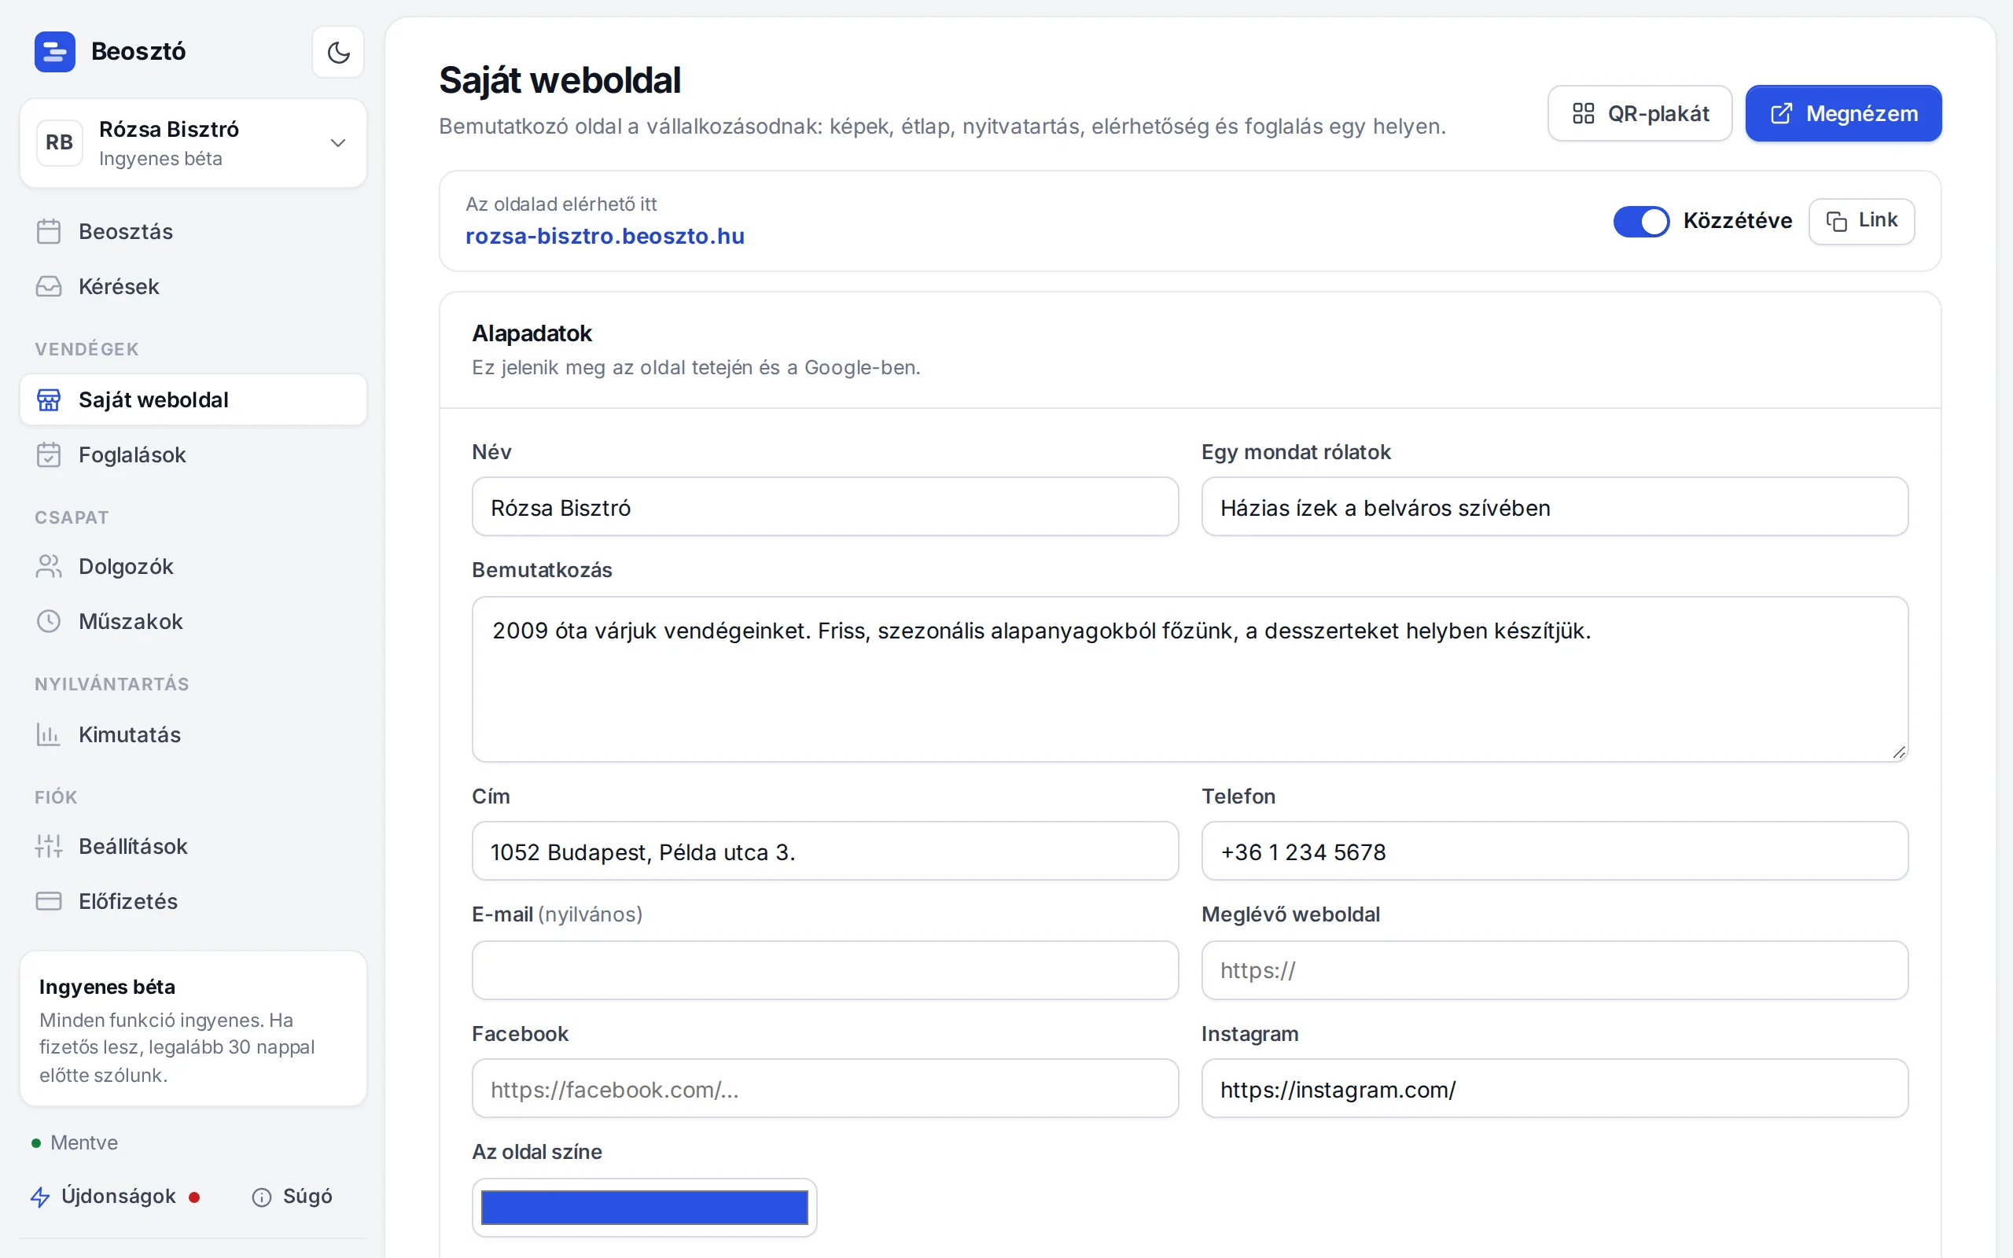Click the external link icon in Megnézem
Viewport: 2013px width, 1258px height.
pos(1782,113)
